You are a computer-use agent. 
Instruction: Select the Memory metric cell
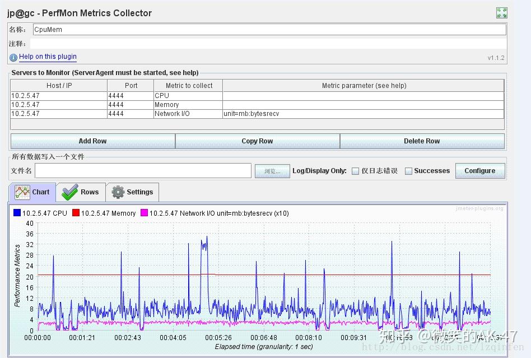188,105
